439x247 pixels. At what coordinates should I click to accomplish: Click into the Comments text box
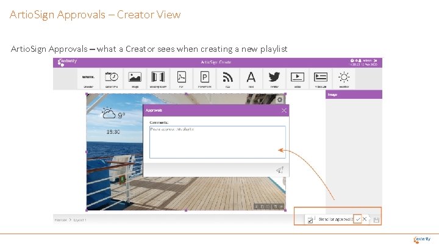pyautogui.click(x=218, y=142)
